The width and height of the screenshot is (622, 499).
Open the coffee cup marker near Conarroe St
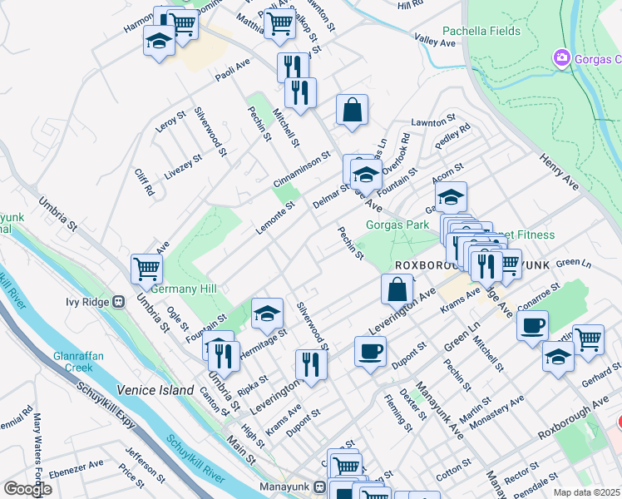(x=533, y=327)
